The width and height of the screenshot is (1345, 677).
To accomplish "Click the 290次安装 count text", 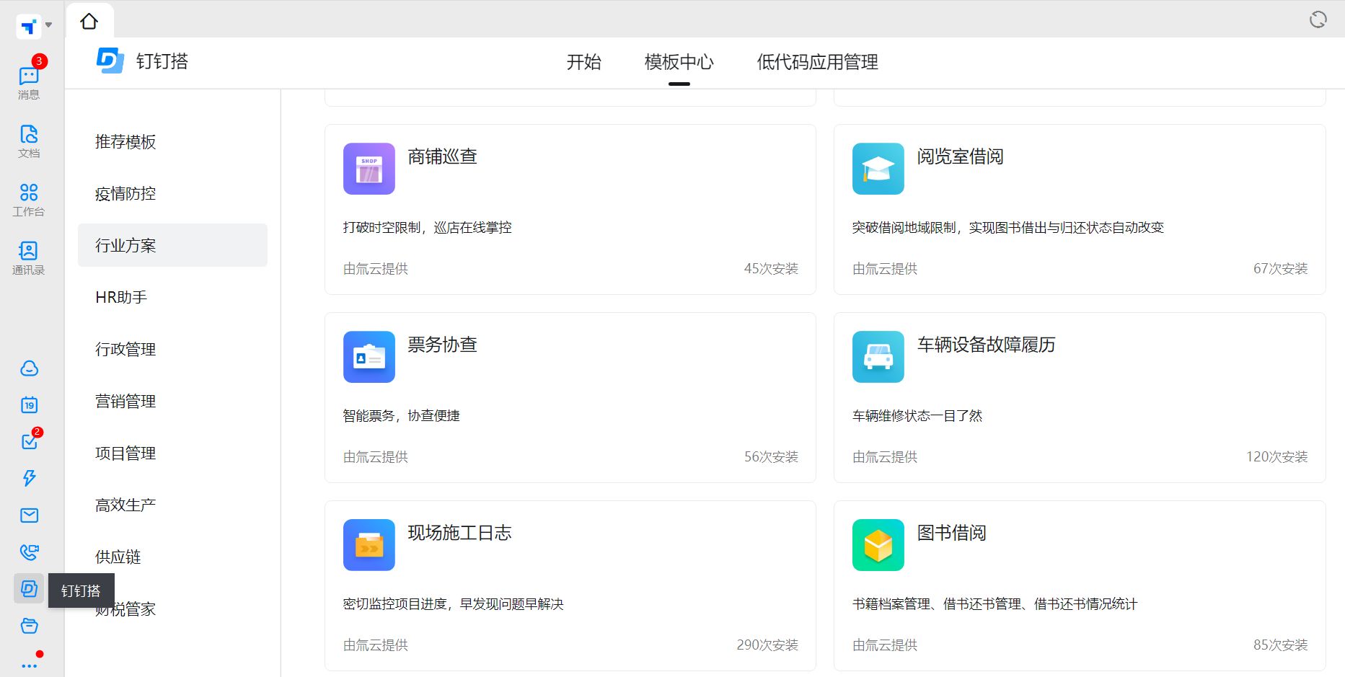I will [x=767, y=645].
